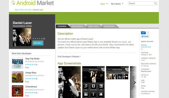This screenshot has width=169, height=98.
Task: Open Music & Audio breadcrumb link
Action: (26, 10)
